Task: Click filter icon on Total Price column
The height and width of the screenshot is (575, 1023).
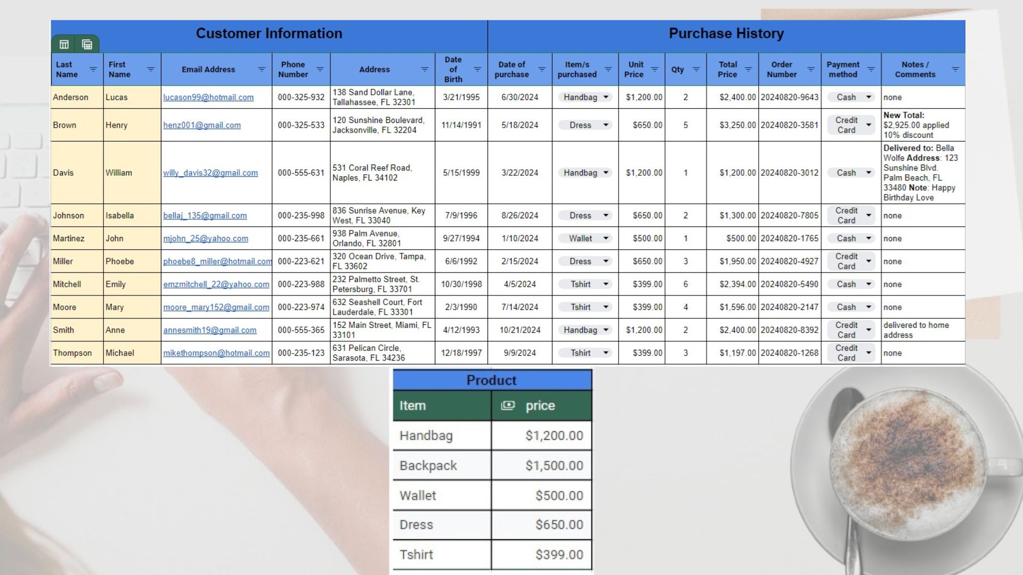Action: pos(748,70)
